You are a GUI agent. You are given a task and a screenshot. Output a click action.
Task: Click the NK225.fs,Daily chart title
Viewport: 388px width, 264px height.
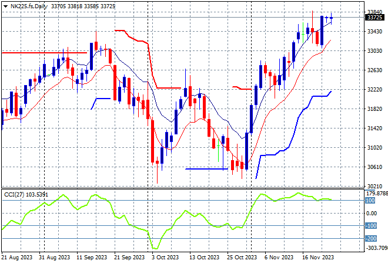click(x=29, y=6)
